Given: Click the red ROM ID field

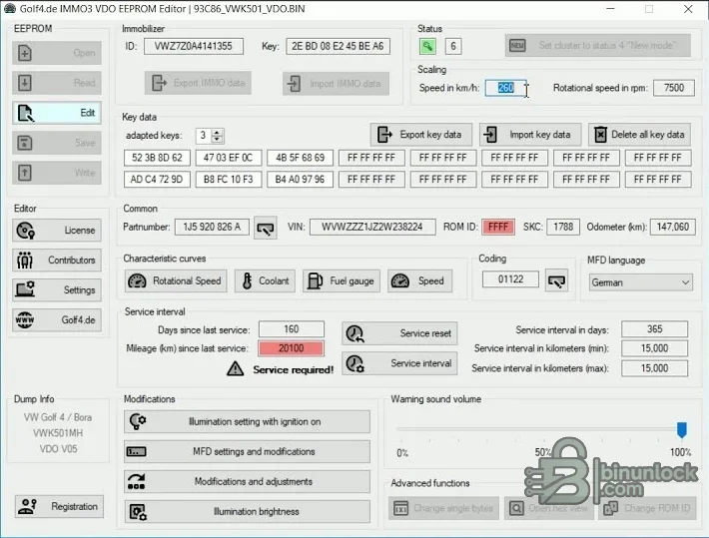Looking at the screenshot, I should (x=498, y=227).
